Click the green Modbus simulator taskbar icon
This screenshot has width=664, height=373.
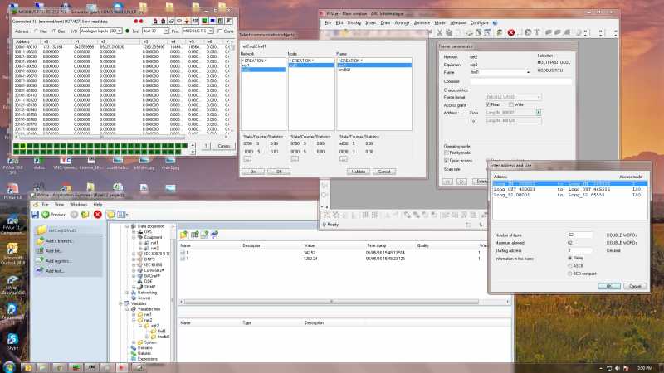pos(76,367)
